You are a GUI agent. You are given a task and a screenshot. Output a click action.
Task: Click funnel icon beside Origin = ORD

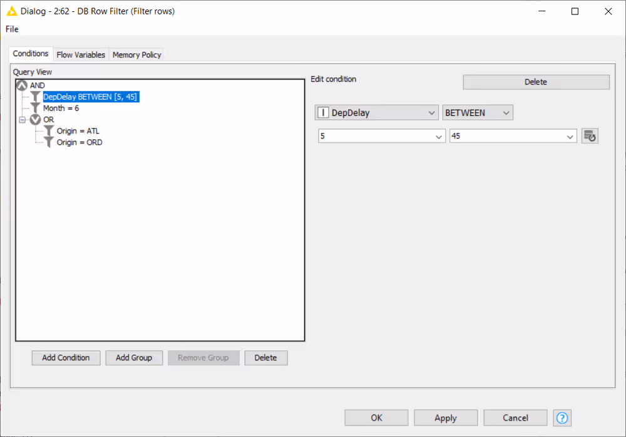pos(49,142)
